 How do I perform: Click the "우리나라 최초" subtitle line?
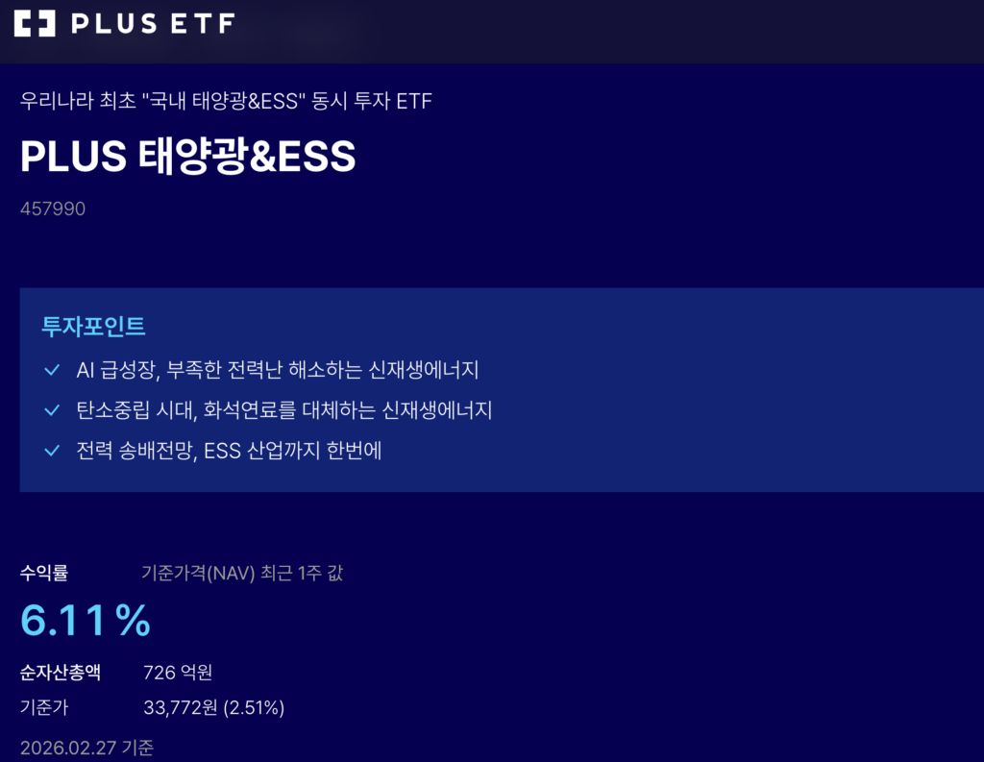point(226,101)
